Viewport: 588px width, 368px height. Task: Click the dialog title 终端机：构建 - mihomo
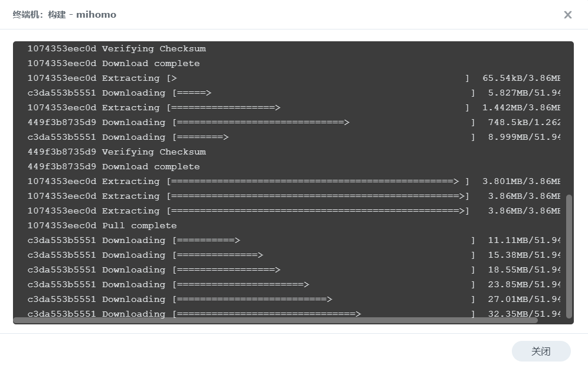click(x=64, y=15)
